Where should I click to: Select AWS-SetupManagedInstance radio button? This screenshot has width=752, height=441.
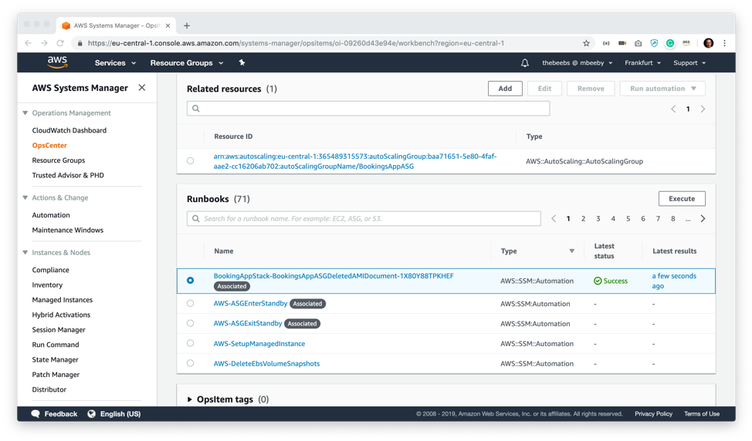tap(191, 343)
